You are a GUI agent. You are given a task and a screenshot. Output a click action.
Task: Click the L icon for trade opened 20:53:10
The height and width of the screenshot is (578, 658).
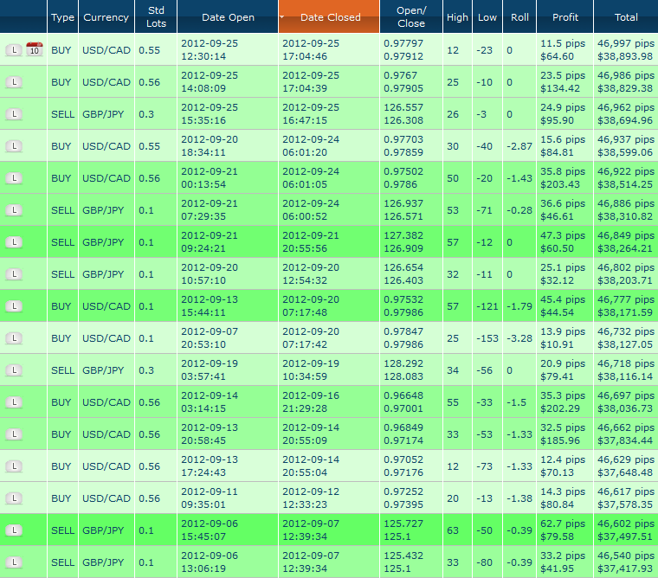(14, 338)
